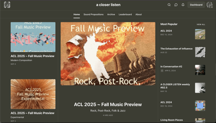
Task: Click the lock icon beside In Conversation #2
Action: point(162,71)
